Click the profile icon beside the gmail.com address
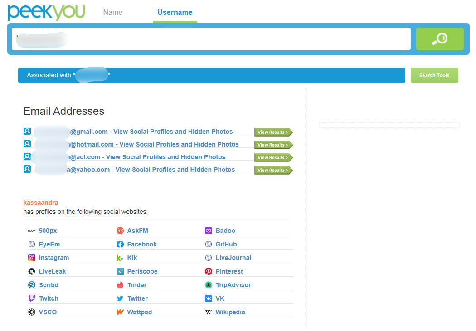The height and width of the screenshot is (331, 476). pos(27,131)
